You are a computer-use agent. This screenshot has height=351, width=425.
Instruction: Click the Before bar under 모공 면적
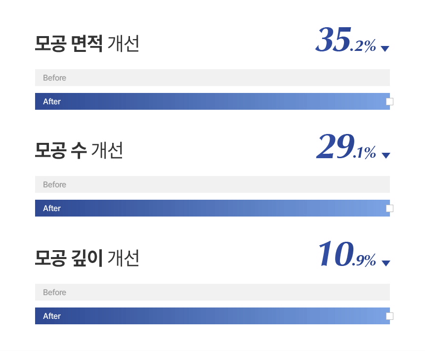[x=212, y=78]
